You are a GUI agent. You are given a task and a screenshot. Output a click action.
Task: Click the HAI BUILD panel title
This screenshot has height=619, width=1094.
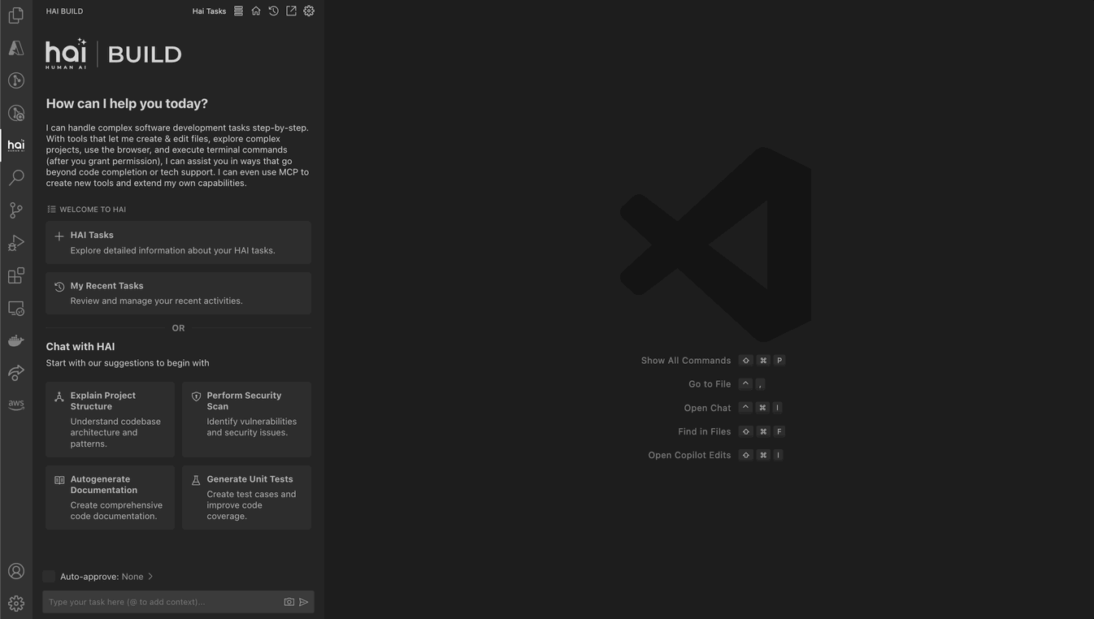64,11
